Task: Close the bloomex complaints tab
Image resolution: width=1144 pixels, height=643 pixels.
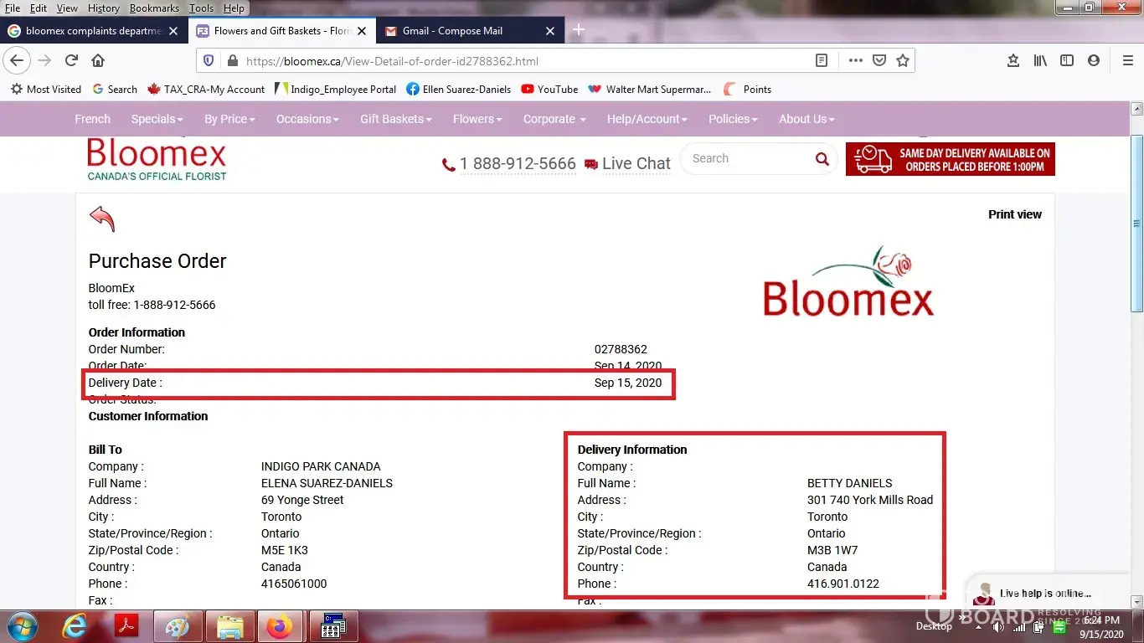Action: click(x=173, y=31)
